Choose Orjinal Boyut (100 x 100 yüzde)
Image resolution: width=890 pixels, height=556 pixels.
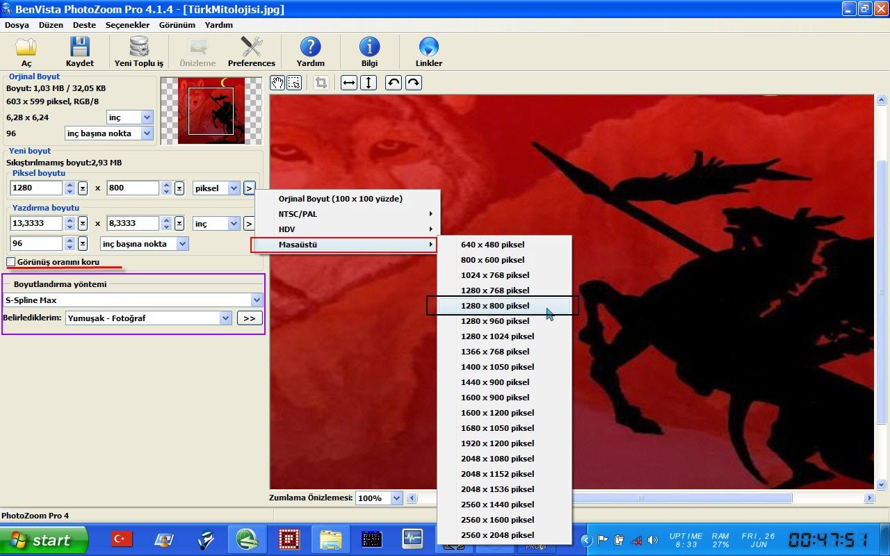348,199
